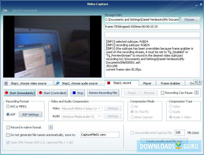Open the Send DV commands menu

25,10
